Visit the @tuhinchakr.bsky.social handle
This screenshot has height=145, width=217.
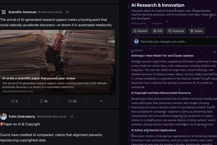51,117
